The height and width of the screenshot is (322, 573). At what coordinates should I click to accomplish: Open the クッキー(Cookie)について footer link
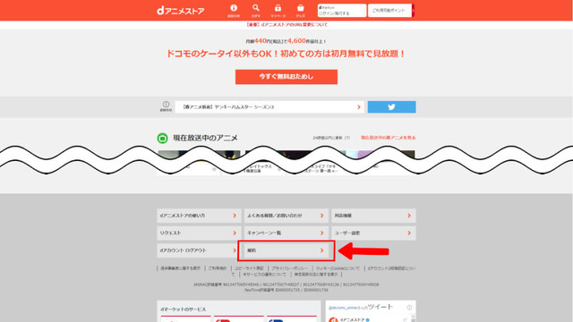338,268
